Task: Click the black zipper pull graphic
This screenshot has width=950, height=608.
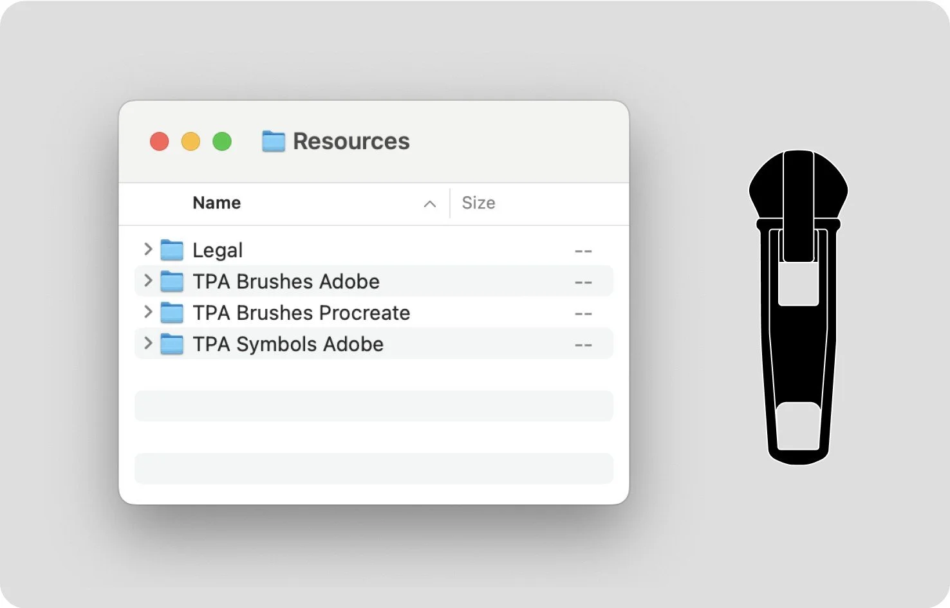Action: tap(798, 308)
